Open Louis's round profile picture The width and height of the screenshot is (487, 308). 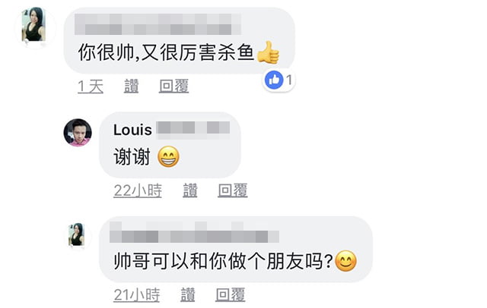[78, 132]
